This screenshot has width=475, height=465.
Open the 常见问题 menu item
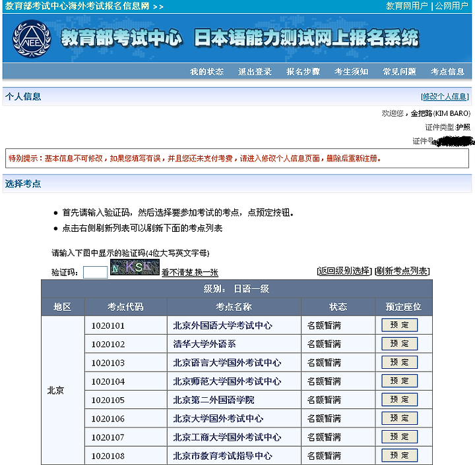pyautogui.click(x=399, y=72)
